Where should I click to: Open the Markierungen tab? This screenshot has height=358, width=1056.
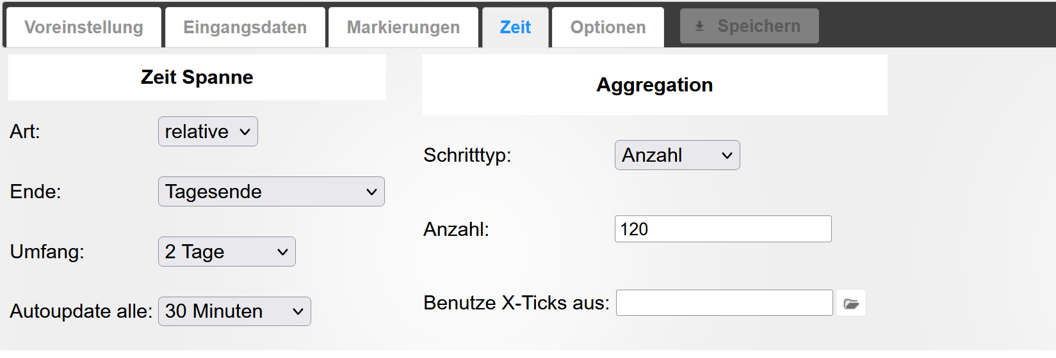[403, 27]
